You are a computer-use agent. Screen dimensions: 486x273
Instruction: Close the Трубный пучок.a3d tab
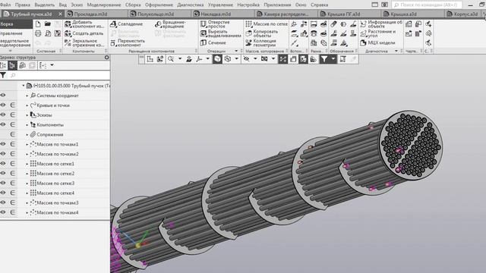[60, 14]
